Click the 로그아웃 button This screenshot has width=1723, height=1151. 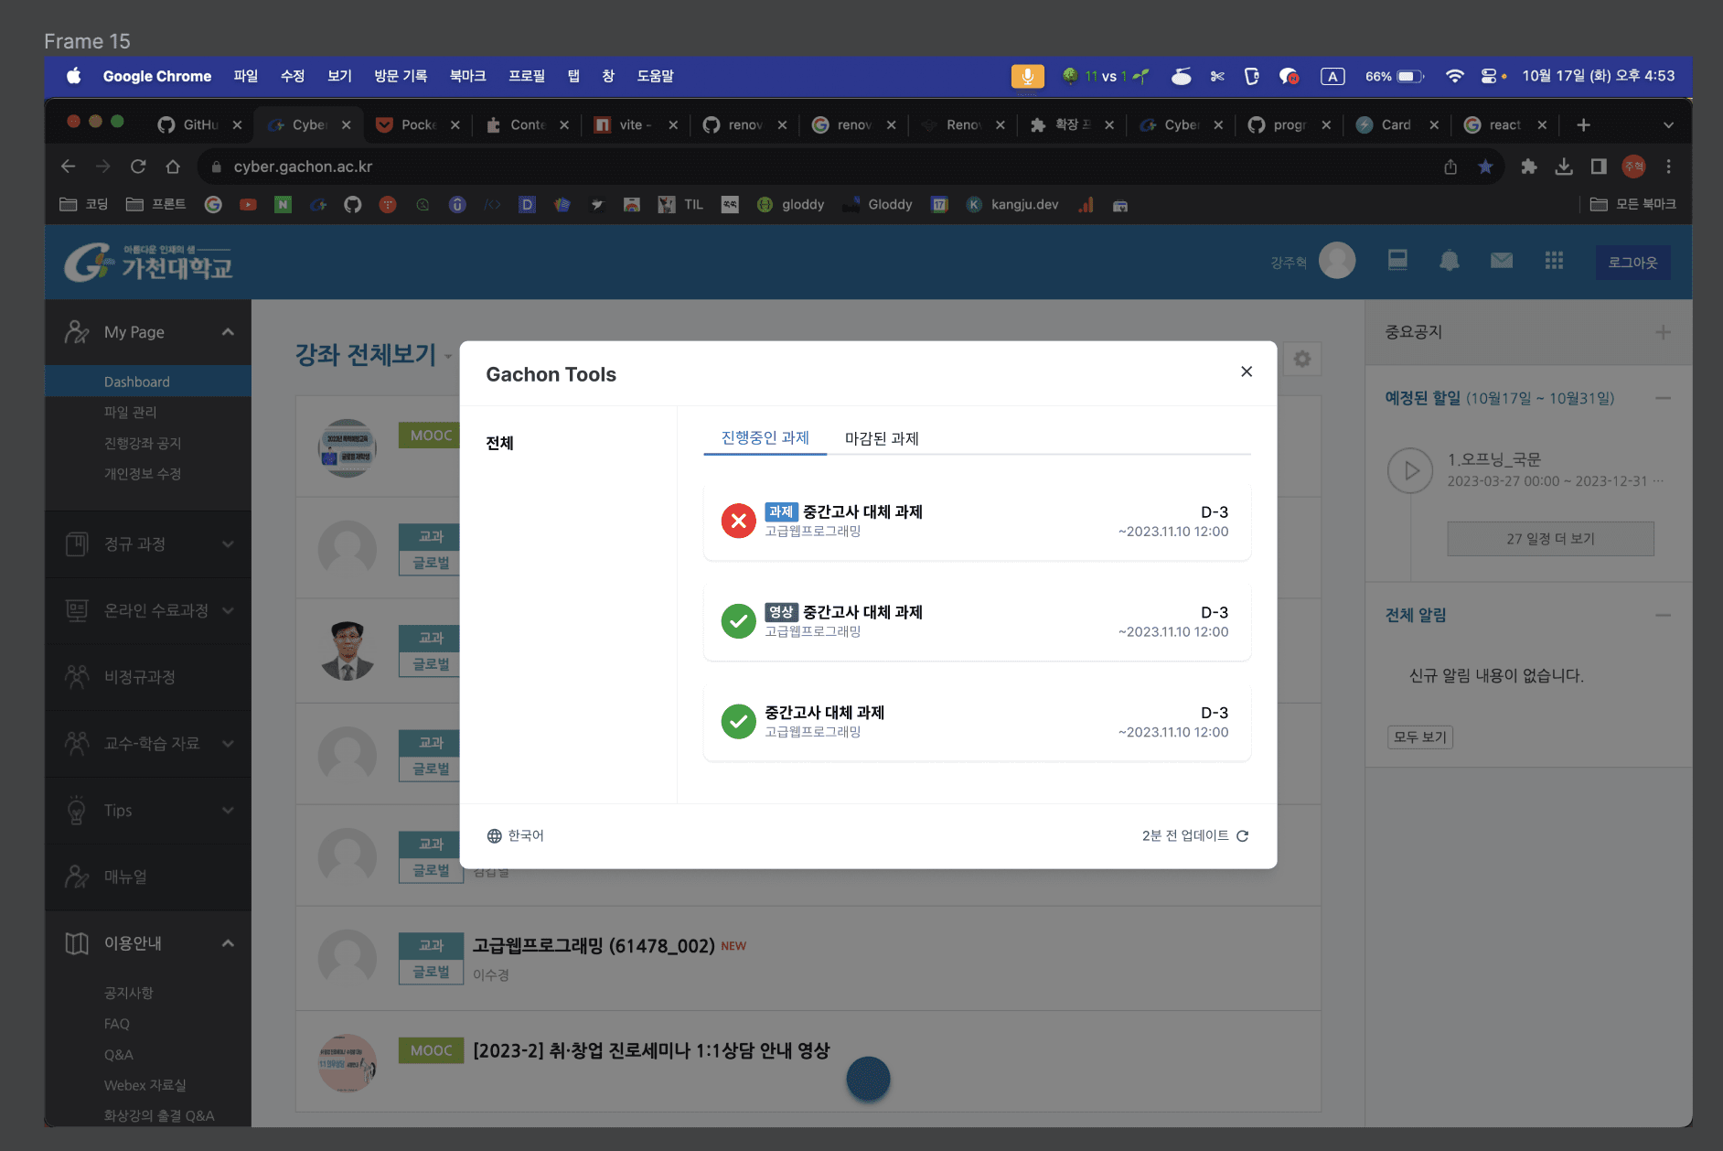1632,263
